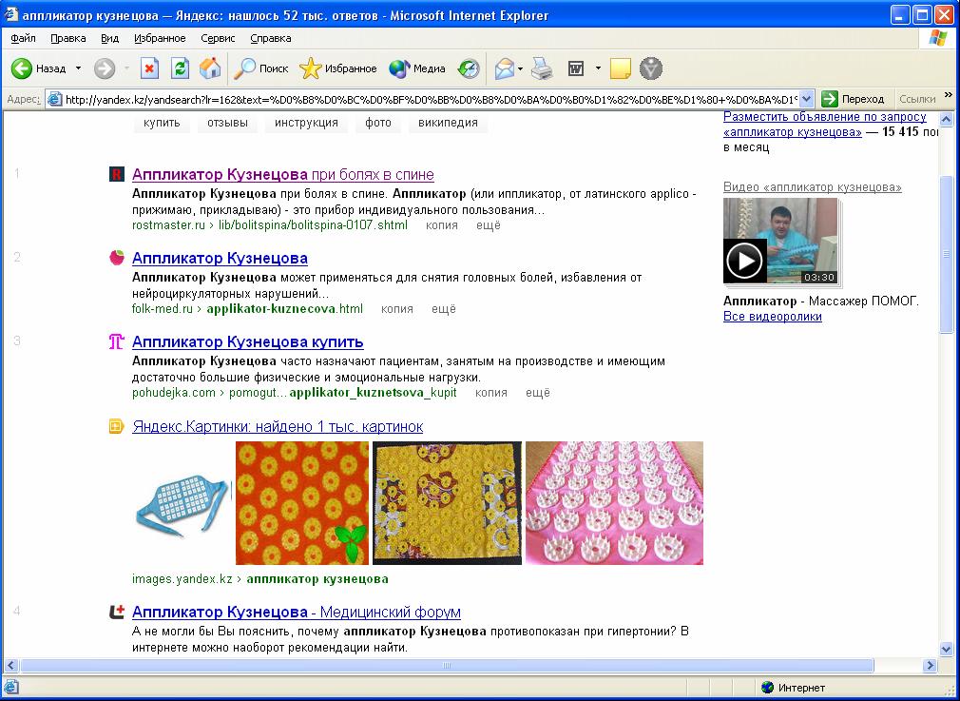
Task: Open Правка menu
Action: (67, 38)
